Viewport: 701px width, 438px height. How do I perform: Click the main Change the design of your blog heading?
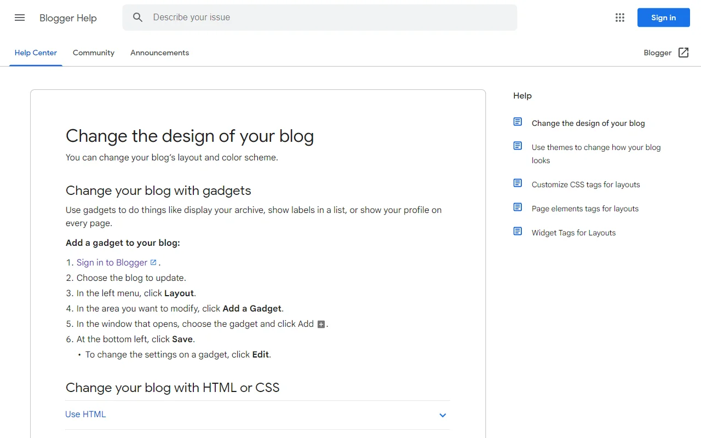189,136
